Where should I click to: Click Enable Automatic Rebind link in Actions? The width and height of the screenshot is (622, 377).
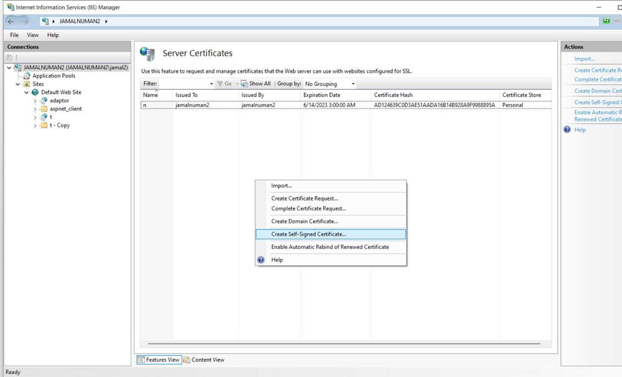point(598,116)
